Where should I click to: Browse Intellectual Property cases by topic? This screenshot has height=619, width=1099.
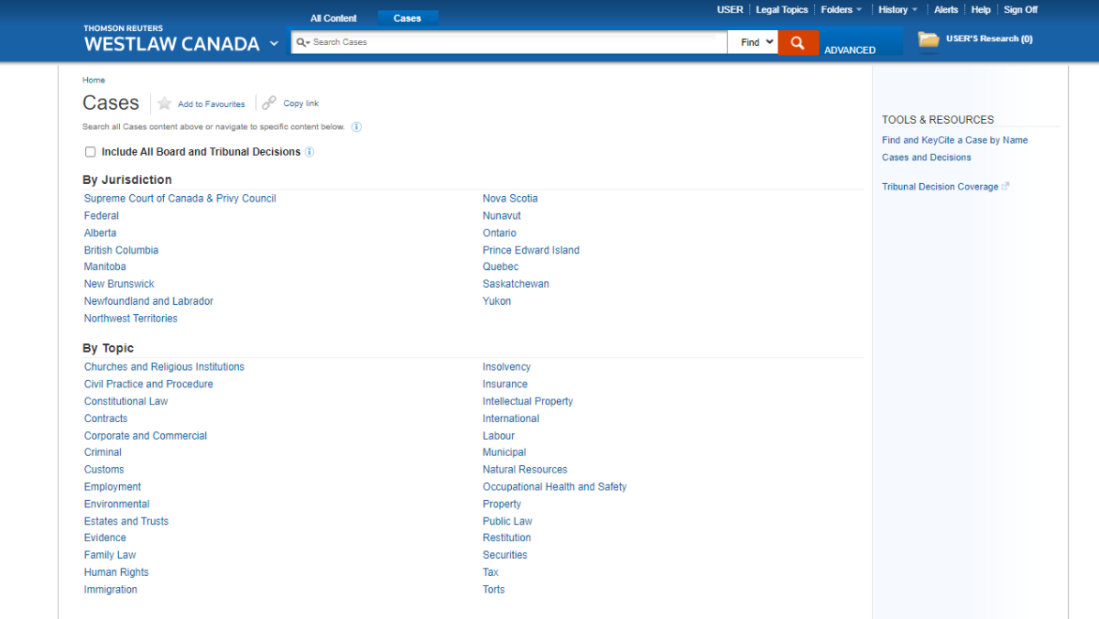click(x=528, y=401)
